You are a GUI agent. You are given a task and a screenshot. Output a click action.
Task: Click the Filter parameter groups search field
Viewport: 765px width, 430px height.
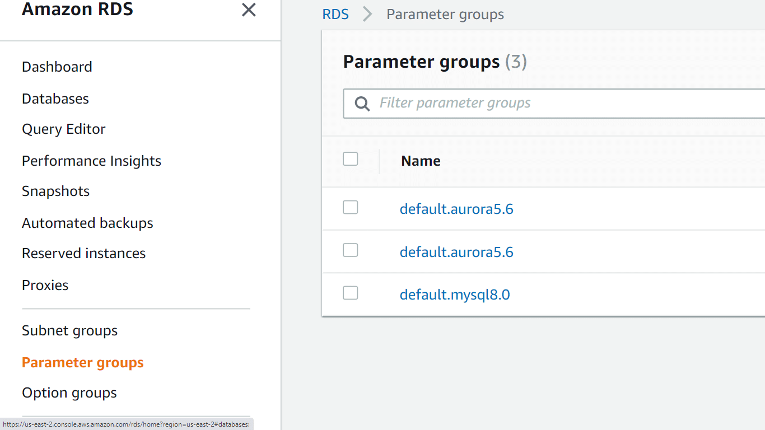[476, 103]
